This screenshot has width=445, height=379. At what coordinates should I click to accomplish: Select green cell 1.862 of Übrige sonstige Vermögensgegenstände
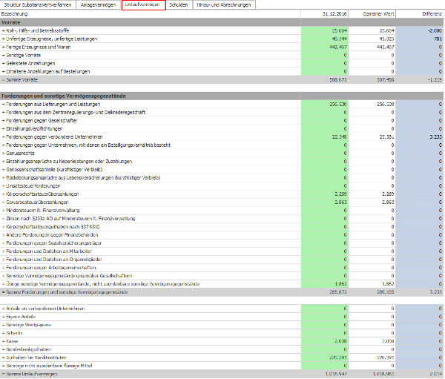pos(325,284)
